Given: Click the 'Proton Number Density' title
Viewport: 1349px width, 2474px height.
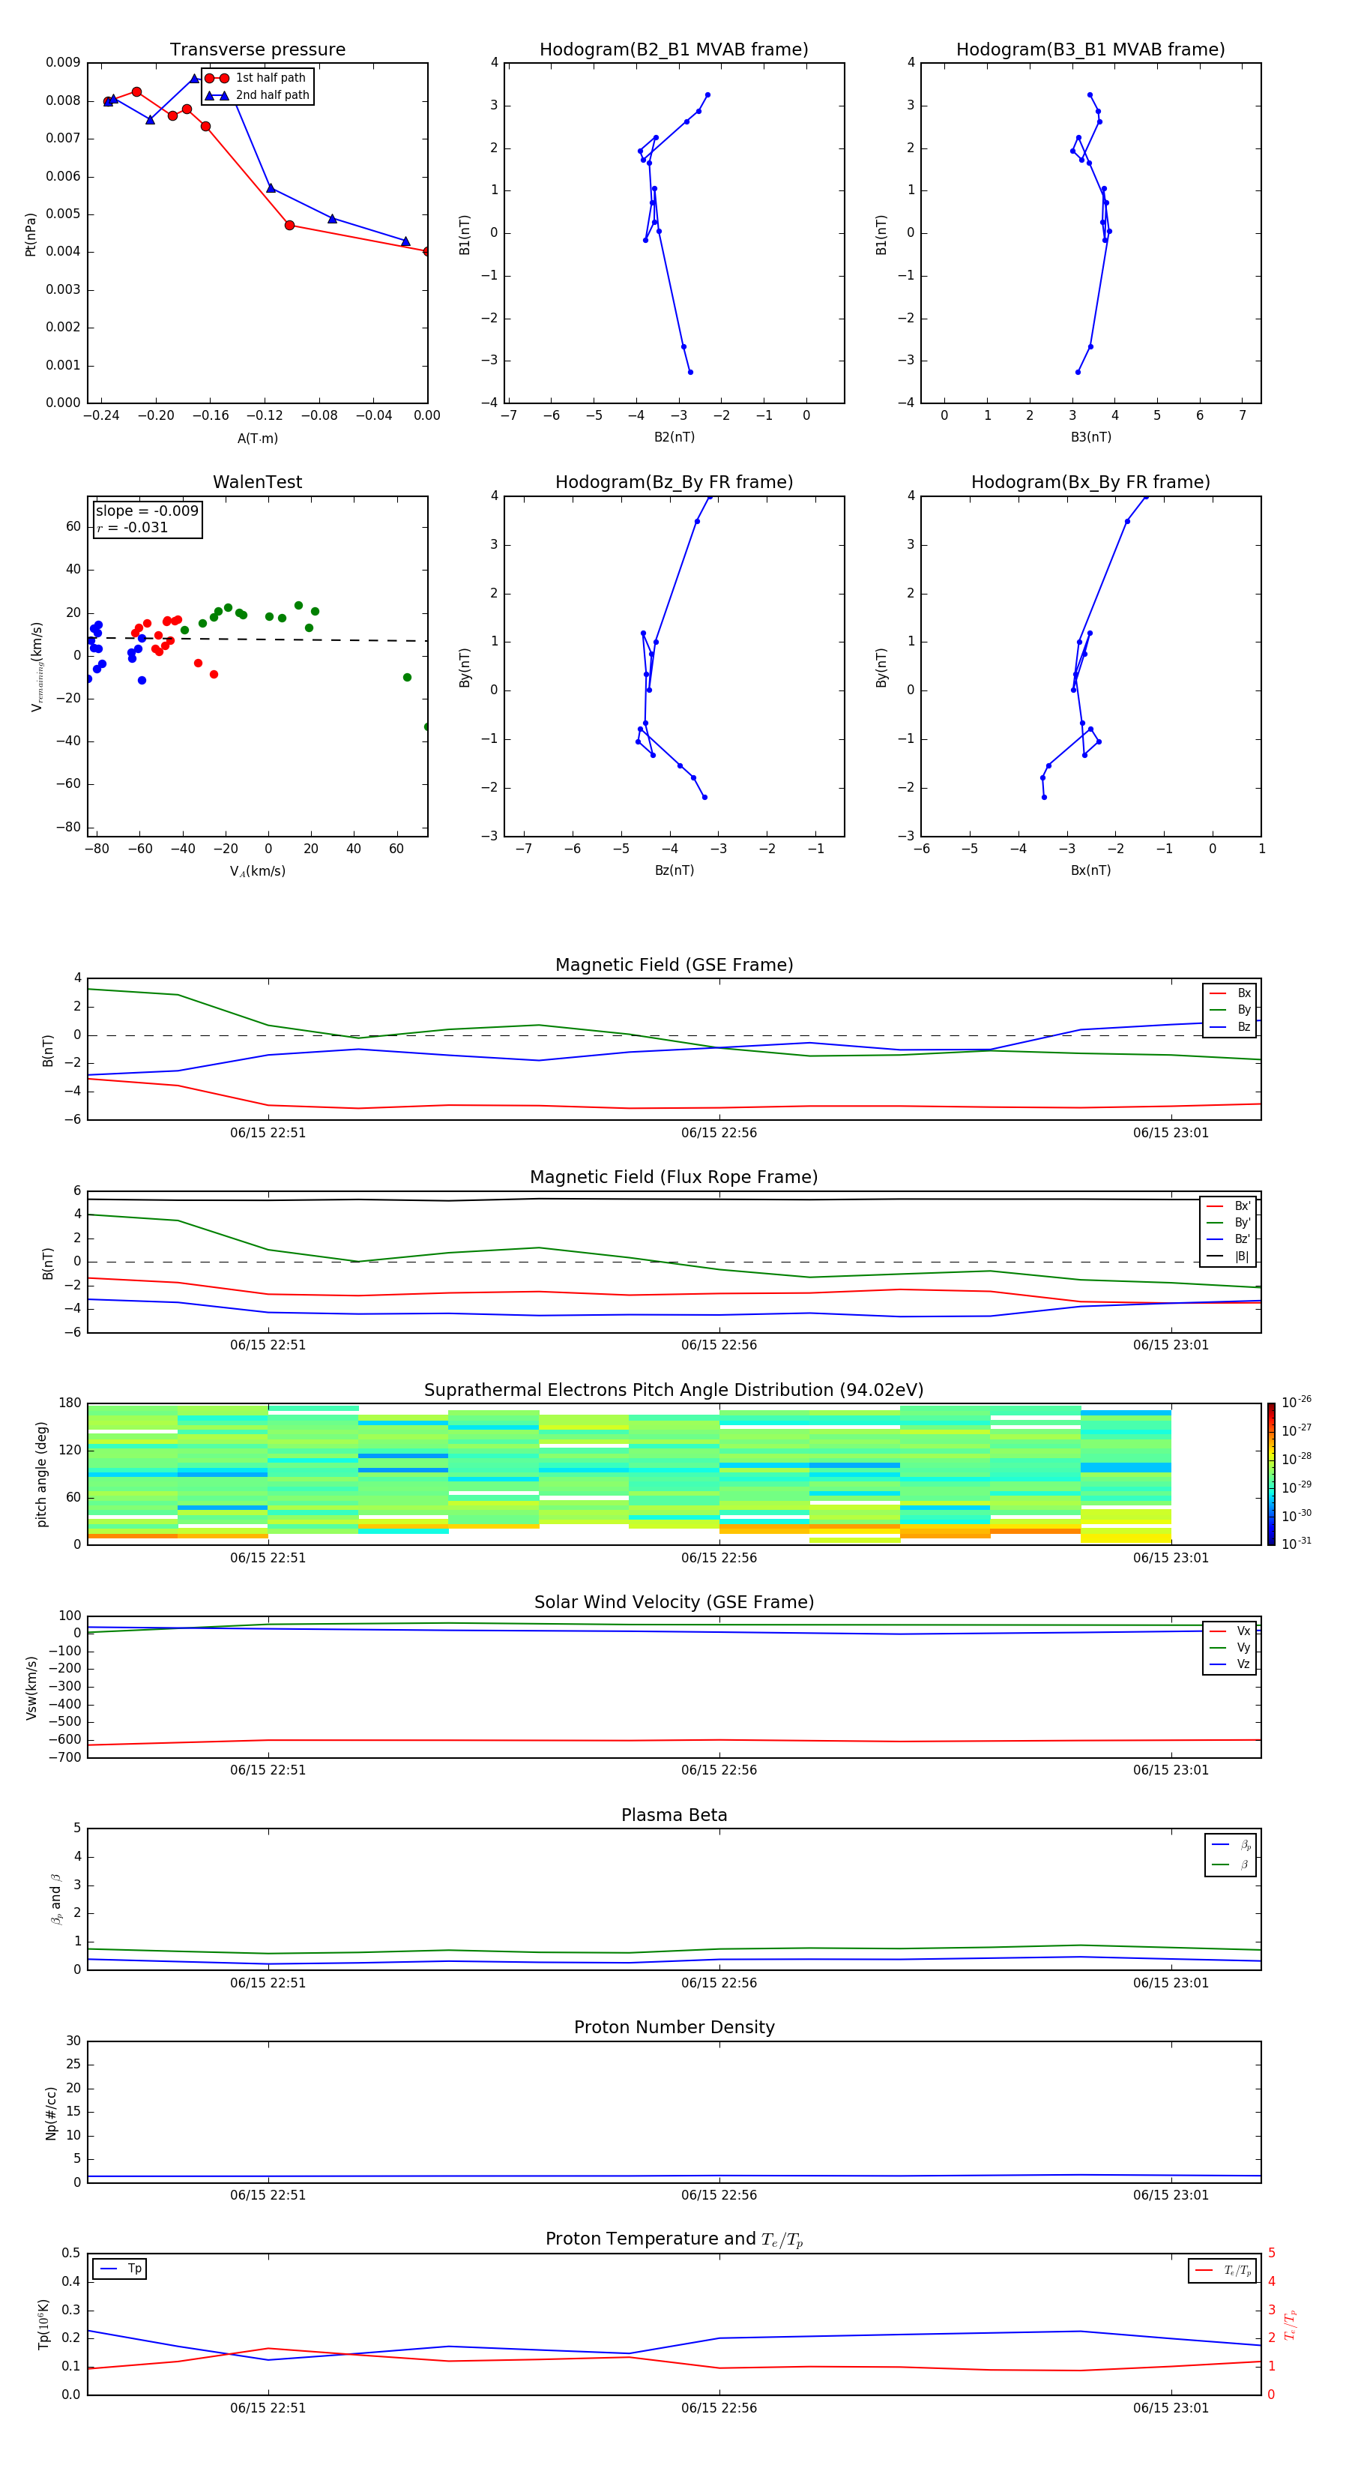Looking at the screenshot, I should (674, 2027).
